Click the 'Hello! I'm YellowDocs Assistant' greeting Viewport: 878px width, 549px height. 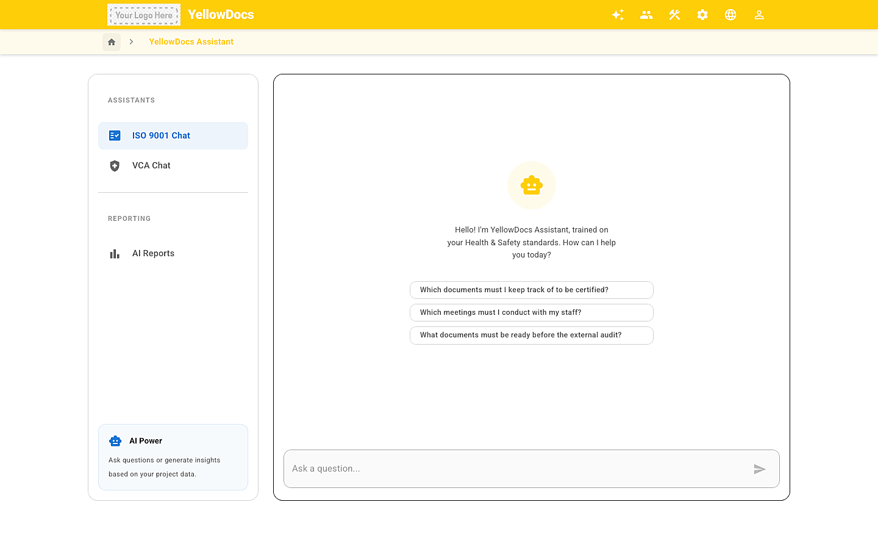pos(532,242)
